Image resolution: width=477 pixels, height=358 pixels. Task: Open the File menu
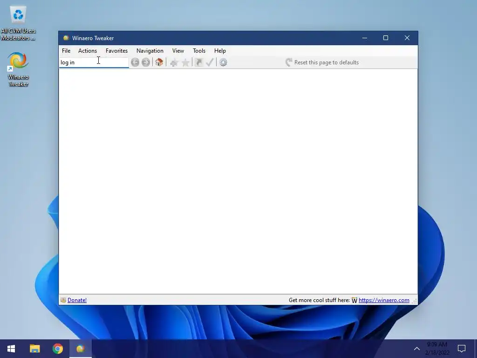[x=66, y=51]
